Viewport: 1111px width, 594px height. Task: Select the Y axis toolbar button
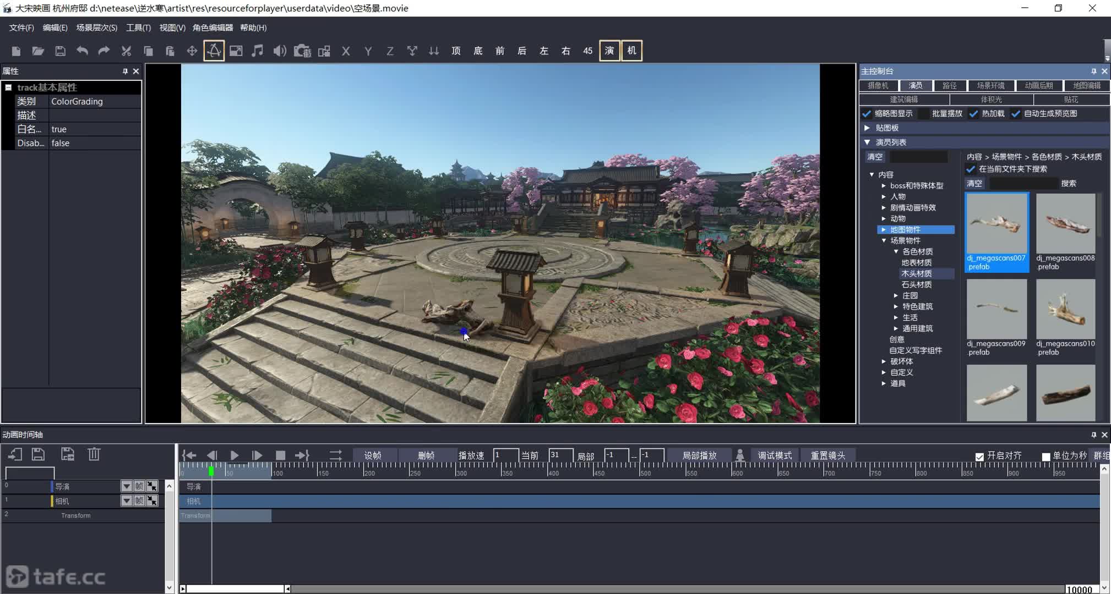point(368,51)
